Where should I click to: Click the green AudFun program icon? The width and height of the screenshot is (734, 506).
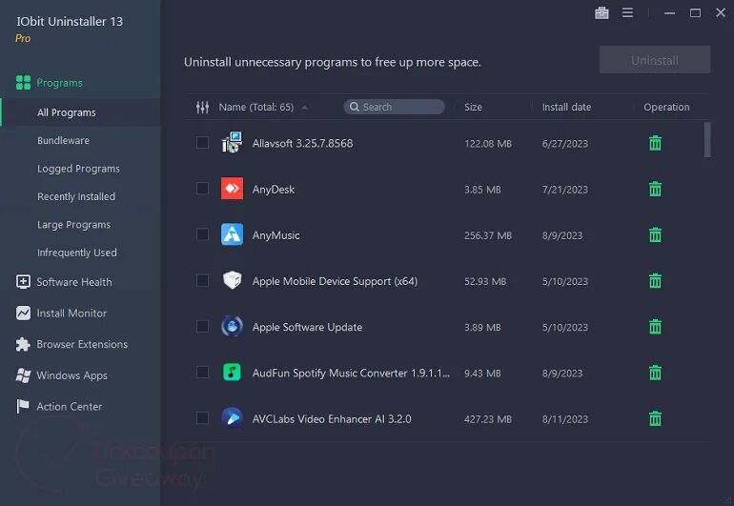coord(232,373)
